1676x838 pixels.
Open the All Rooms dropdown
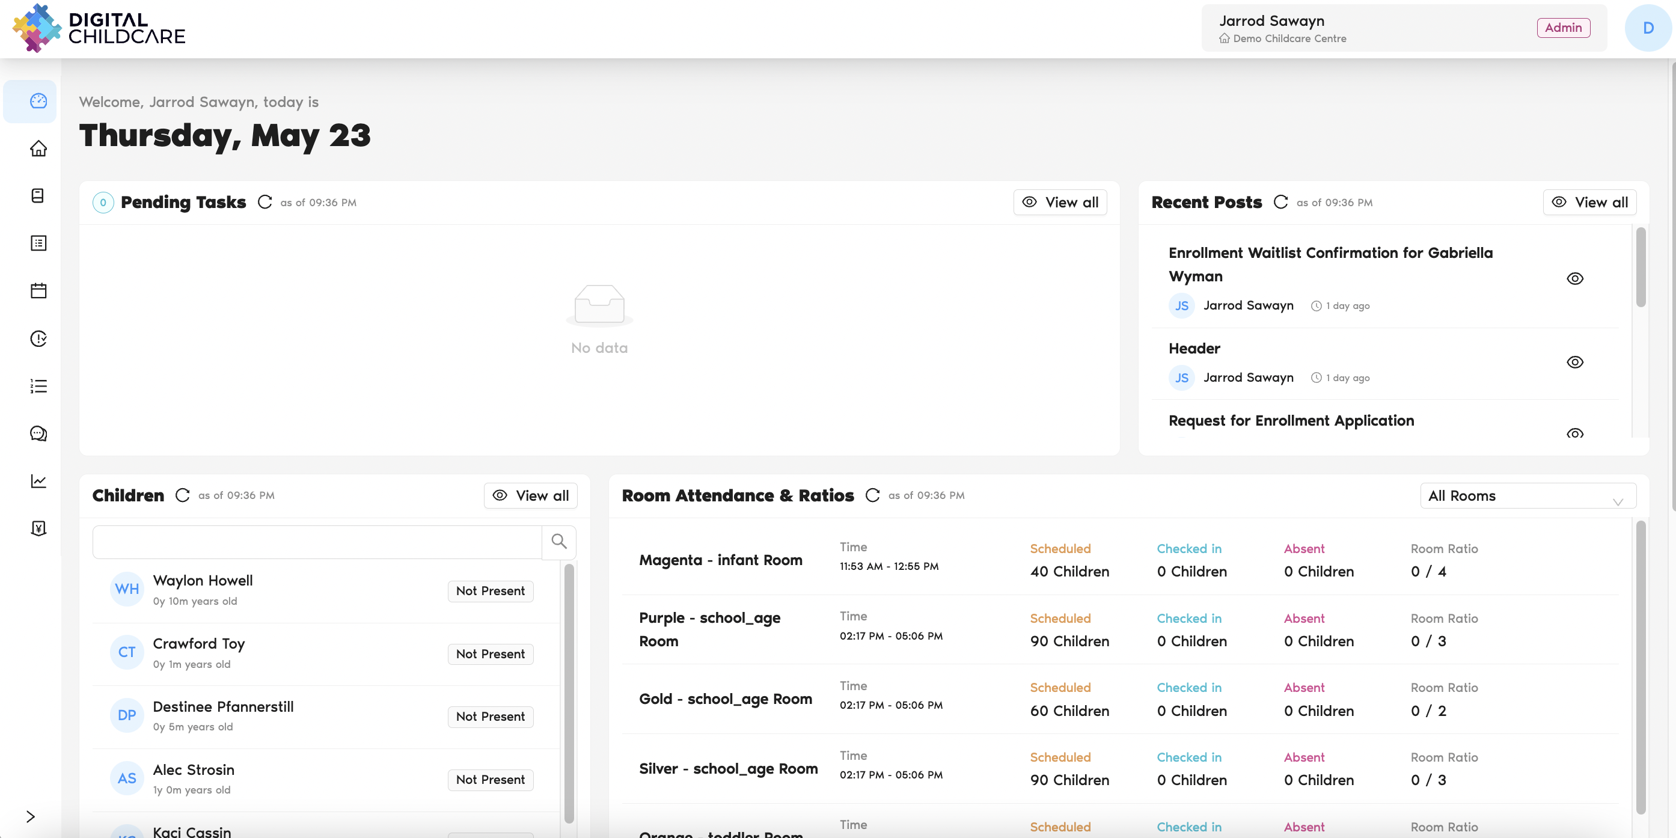[x=1527, y=496]
